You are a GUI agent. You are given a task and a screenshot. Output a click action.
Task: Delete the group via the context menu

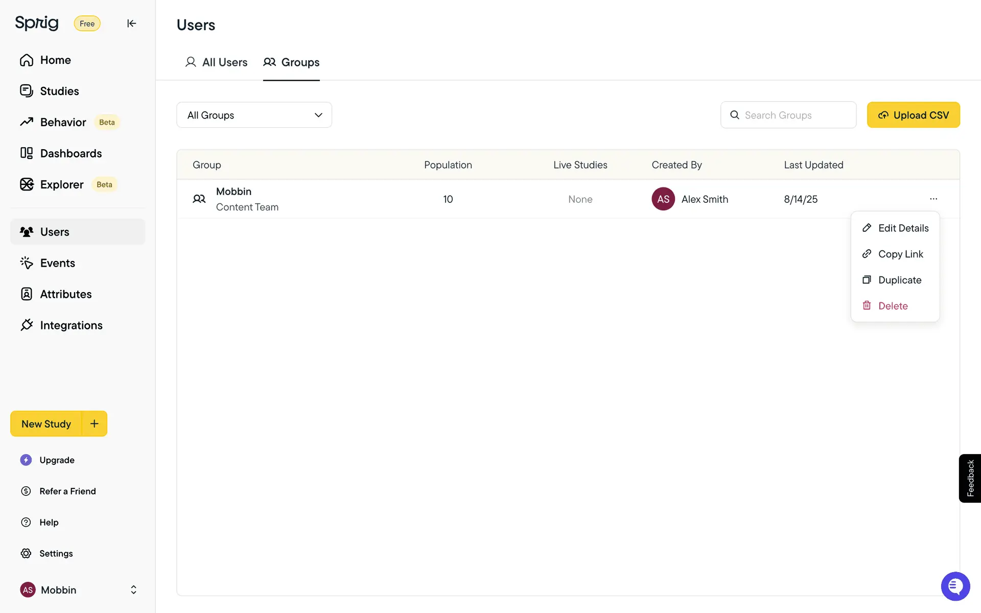click(893, 306)
